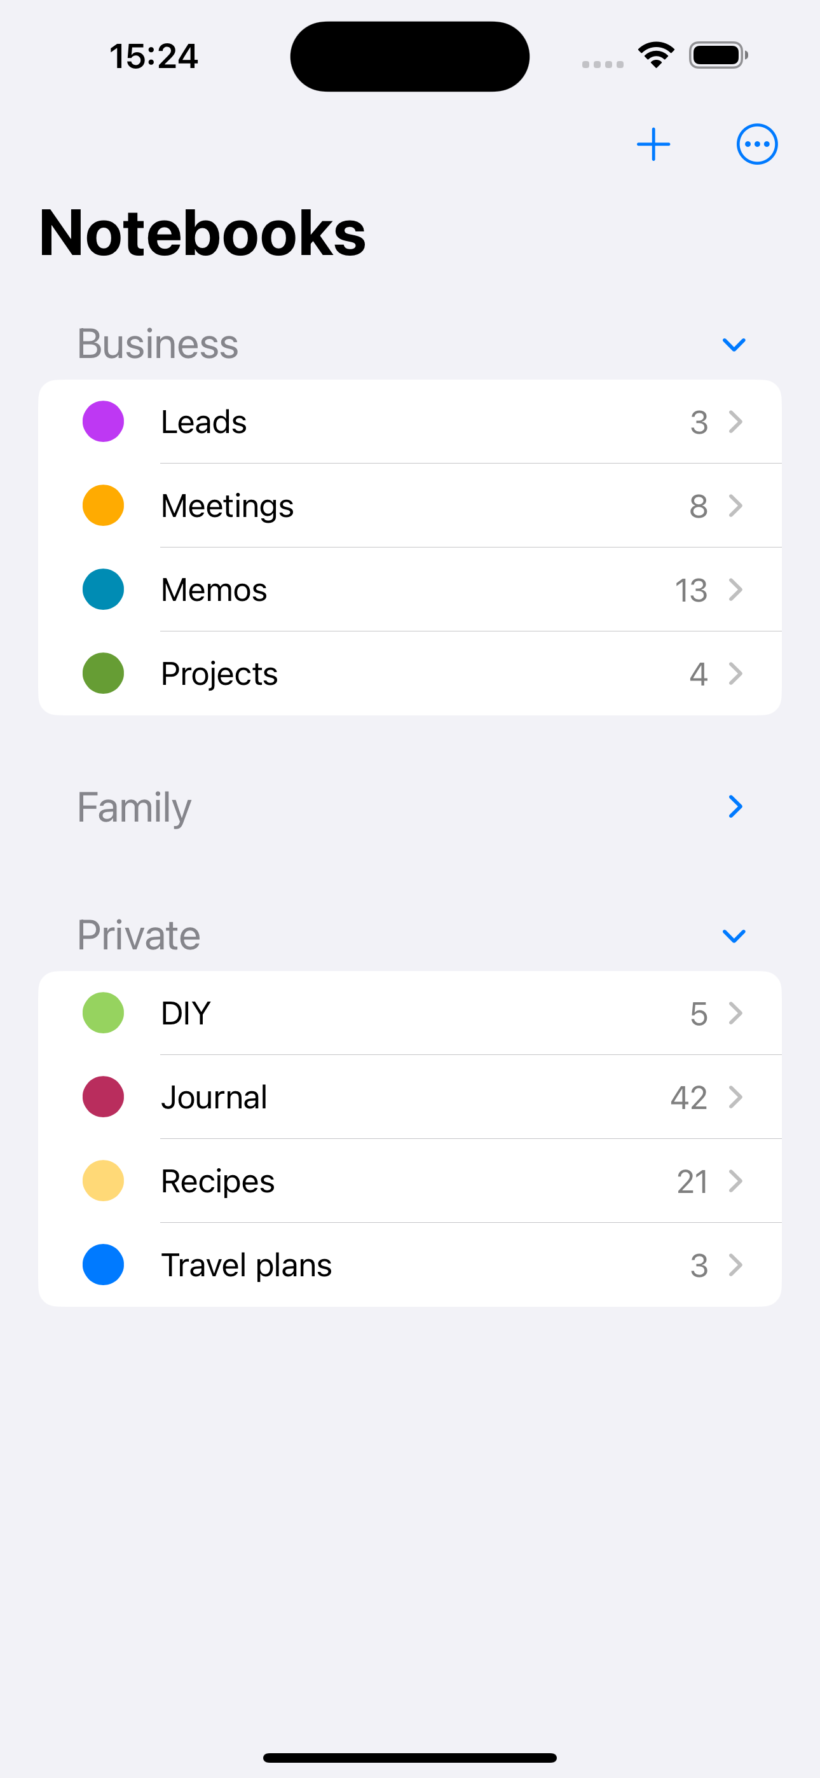Tap the Recipes disclosure arrow
Screen dimensions: 820x1778
pyautogui.click(x=736, y=1181)
